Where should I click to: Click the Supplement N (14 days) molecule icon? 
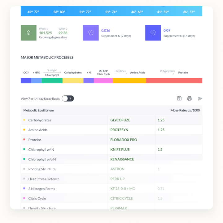[x=153, y=33]
